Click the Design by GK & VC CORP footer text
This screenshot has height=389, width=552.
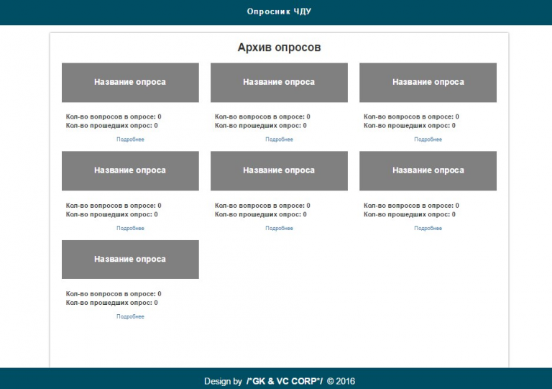pos(280,381)
